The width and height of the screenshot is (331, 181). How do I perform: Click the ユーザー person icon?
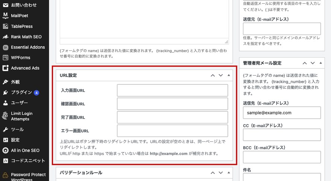click(6, 103)
